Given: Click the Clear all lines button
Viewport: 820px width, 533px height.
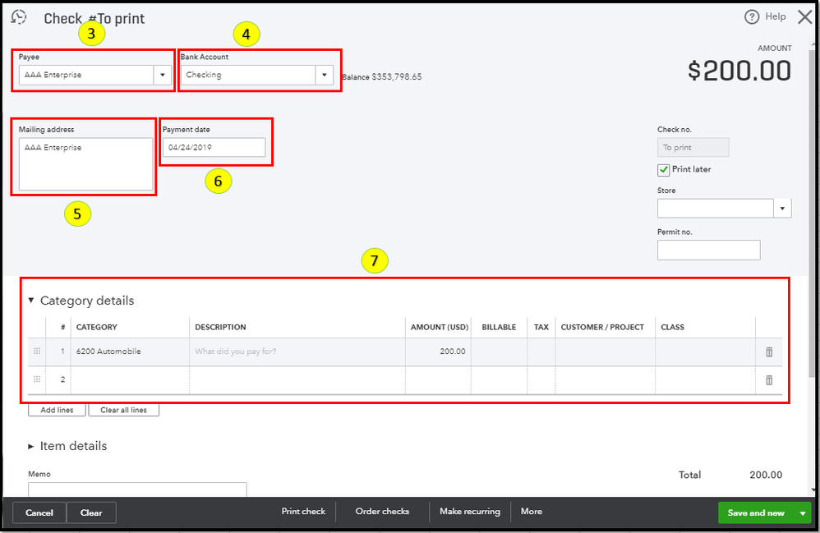Looking at the screenshot, I should (123, 410).
